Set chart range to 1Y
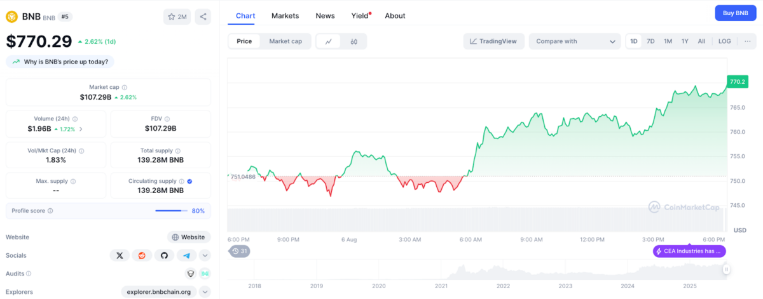The height and width of the screenshot is (299, 763). [x=685, y=41]
